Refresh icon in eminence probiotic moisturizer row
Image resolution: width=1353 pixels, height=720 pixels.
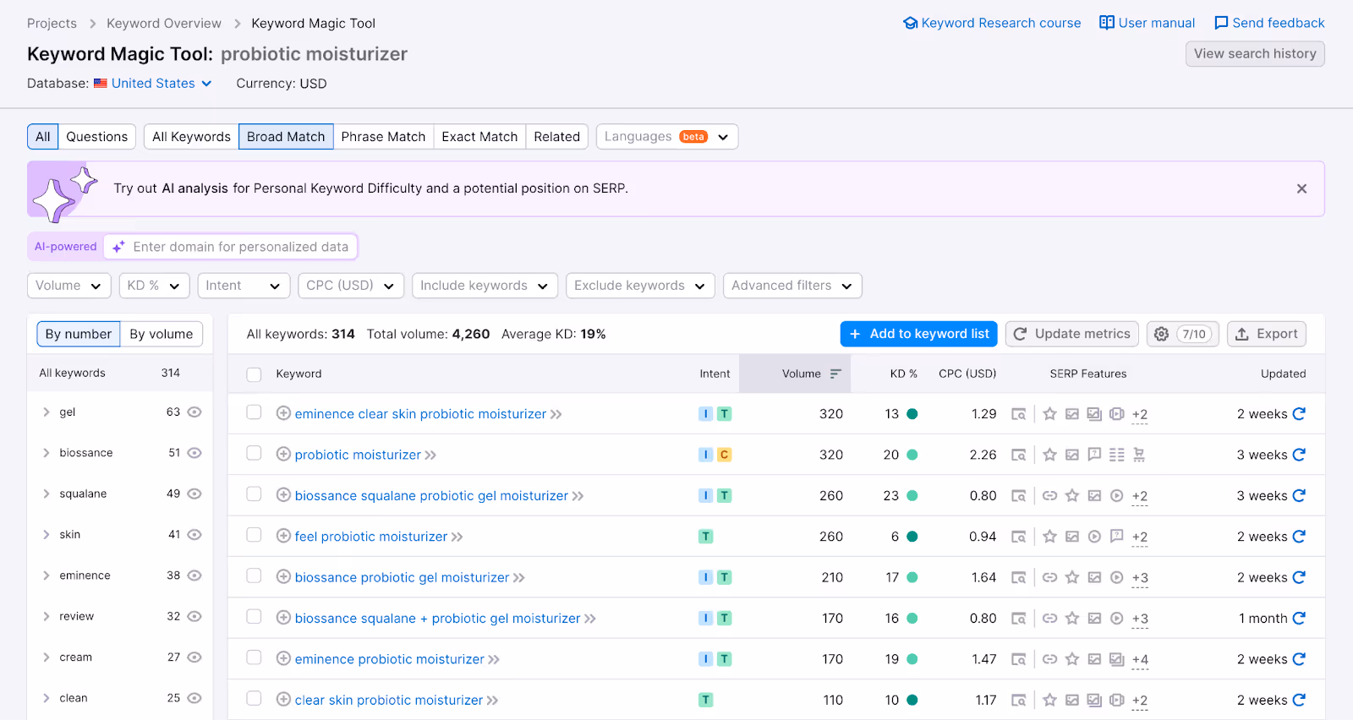tap(1299, 659)
